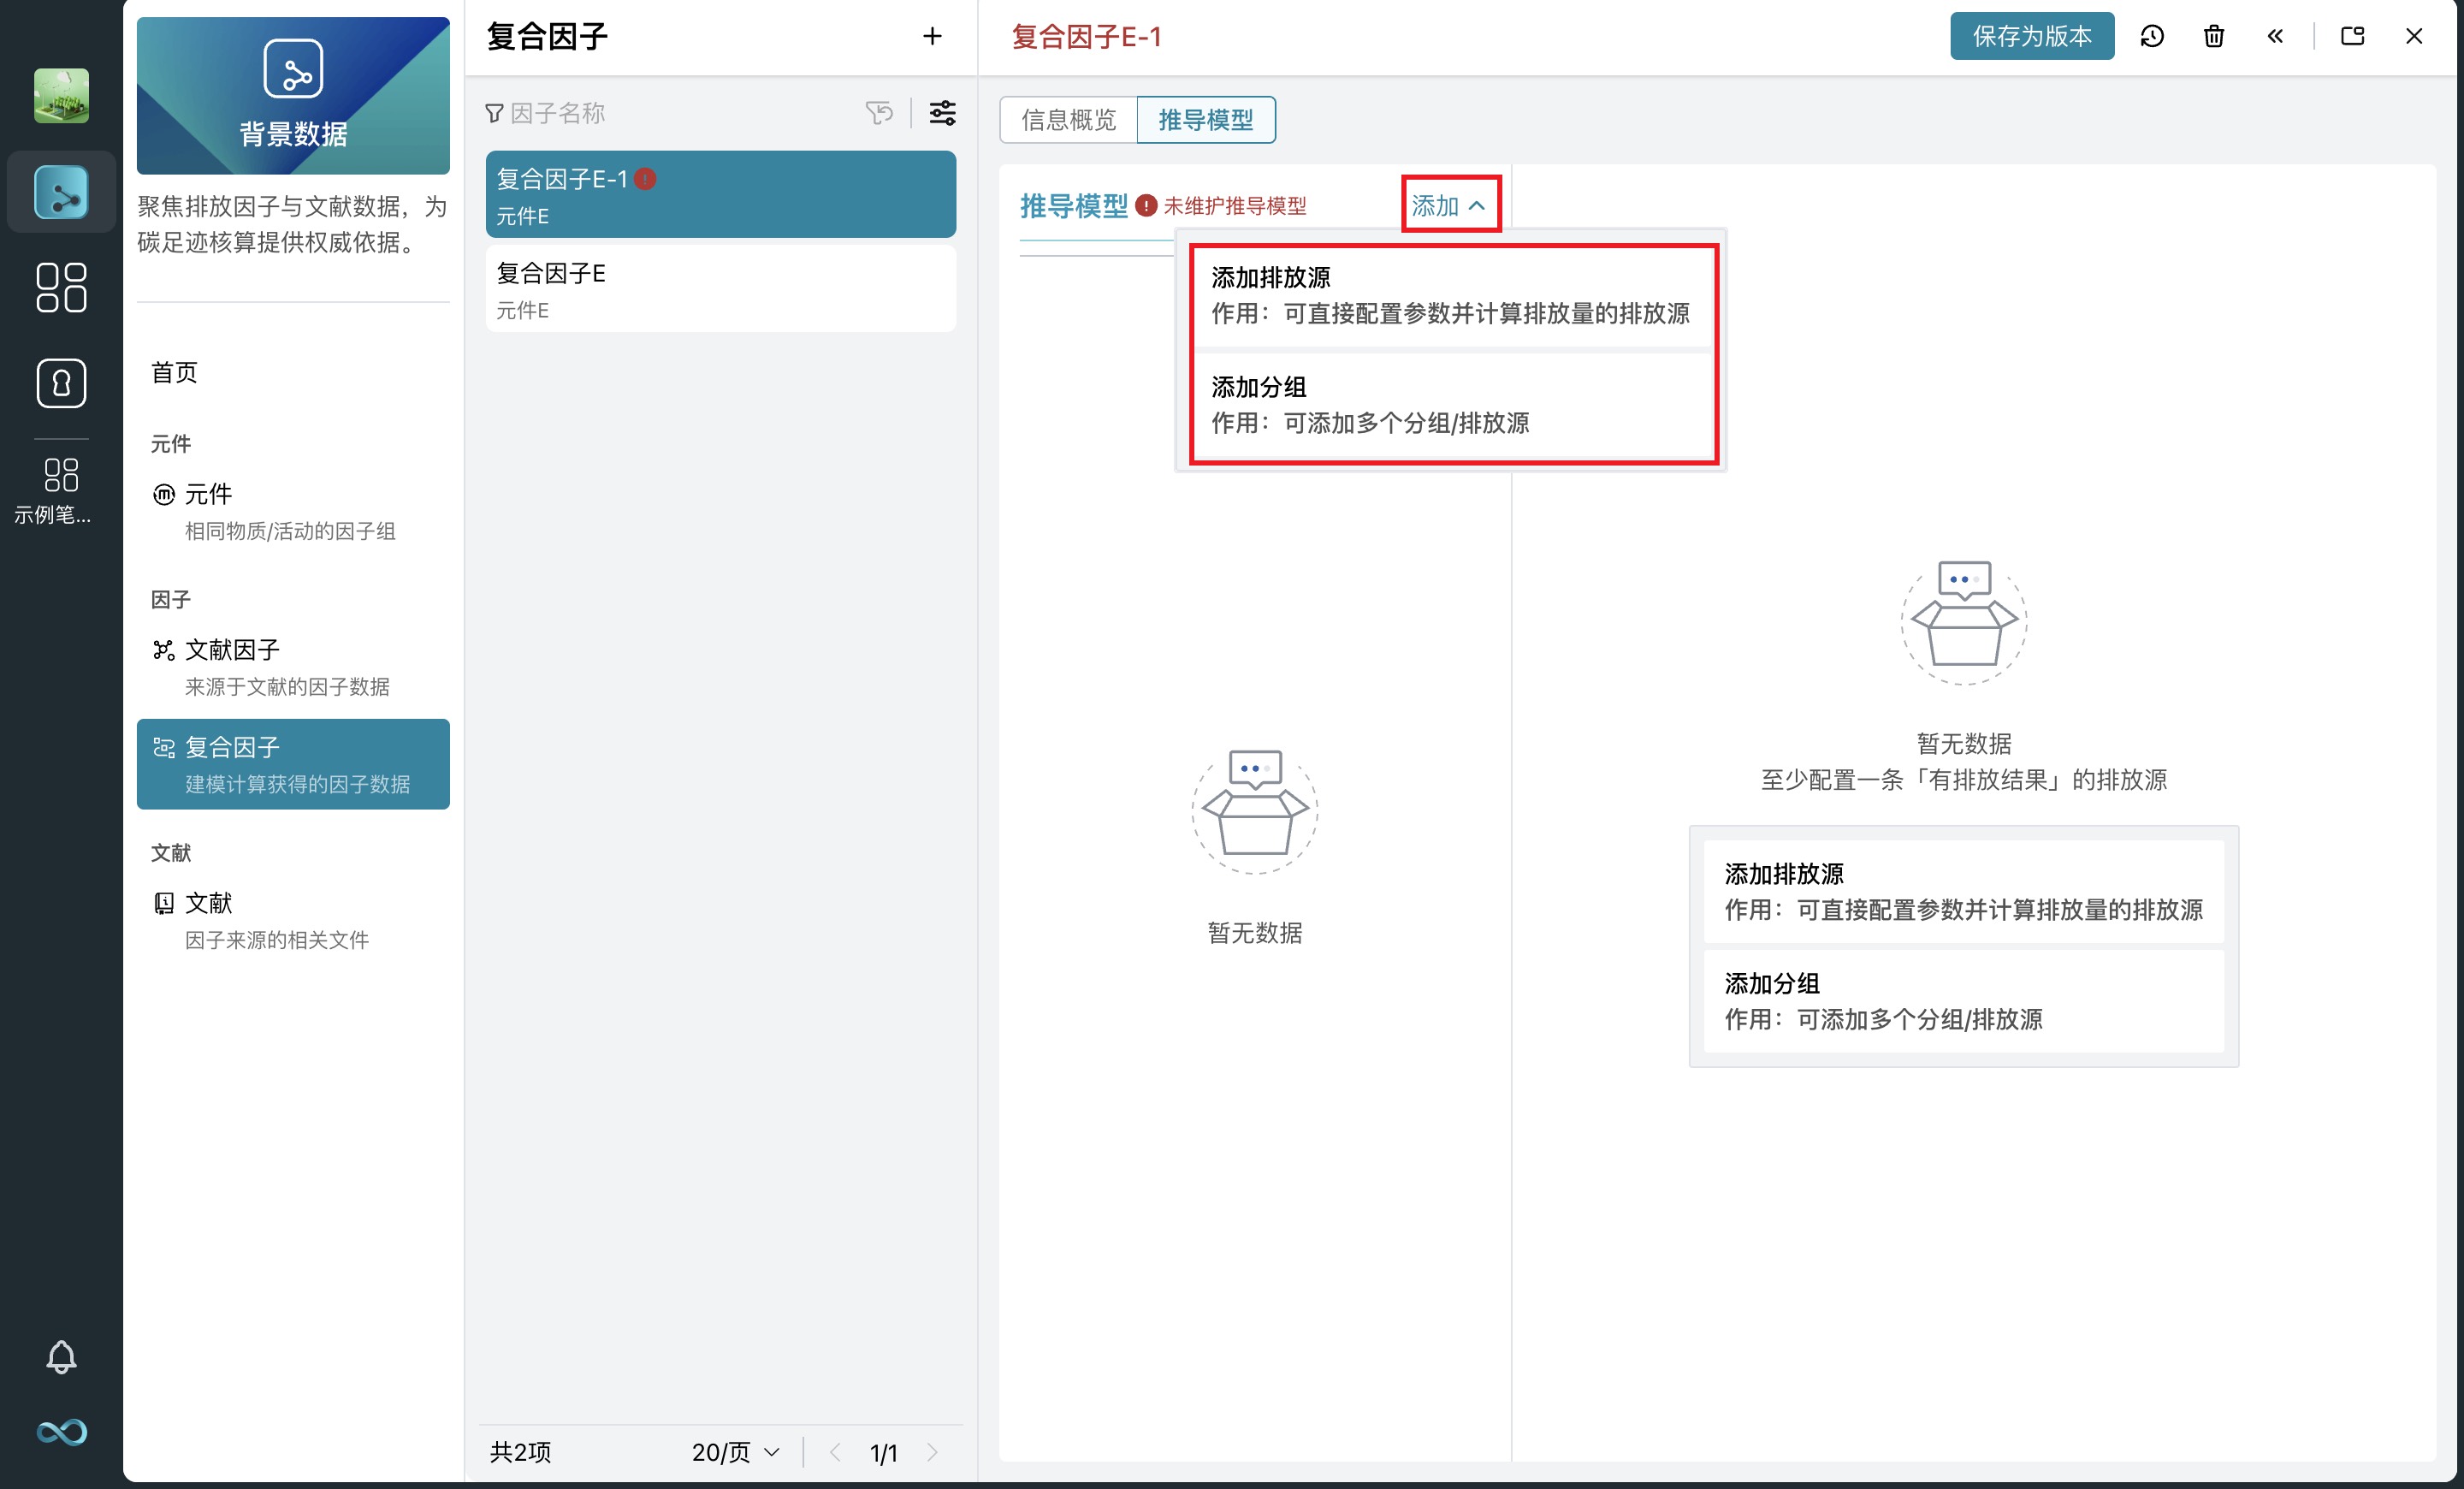Open filter settings sliders icon
The image size is (2464, 1489).
(x=942, y=113)
